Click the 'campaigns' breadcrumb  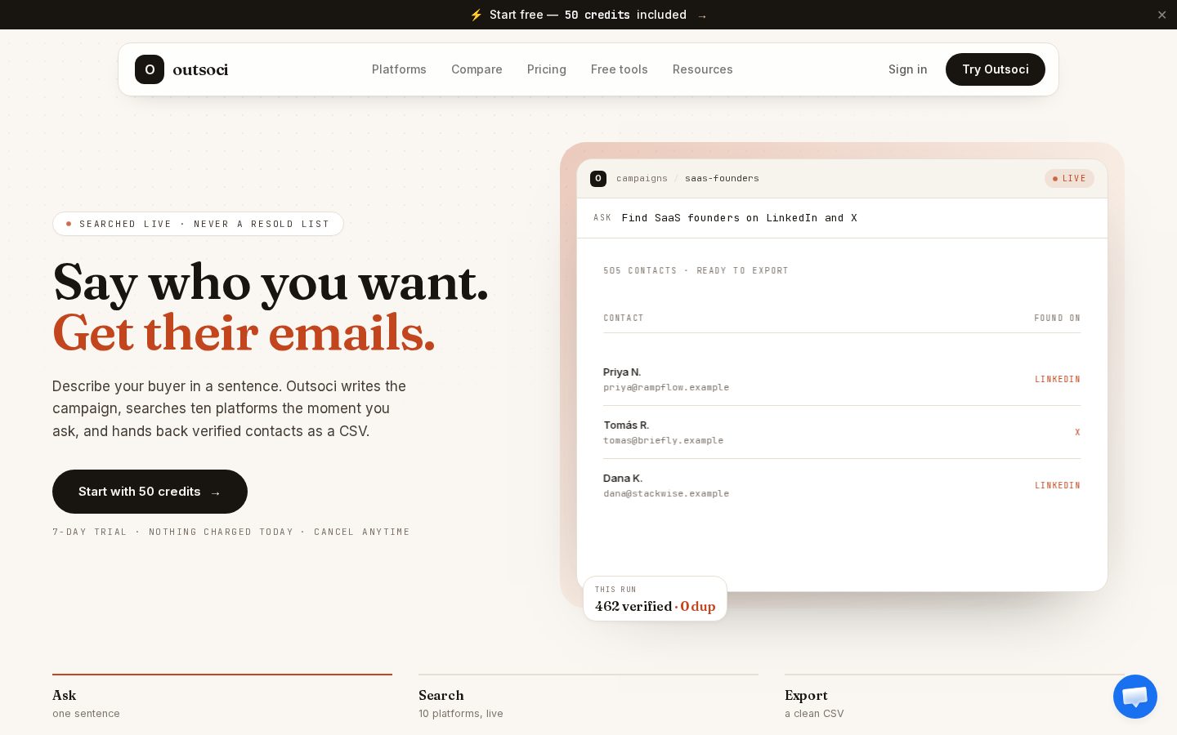tap(642, 178)
